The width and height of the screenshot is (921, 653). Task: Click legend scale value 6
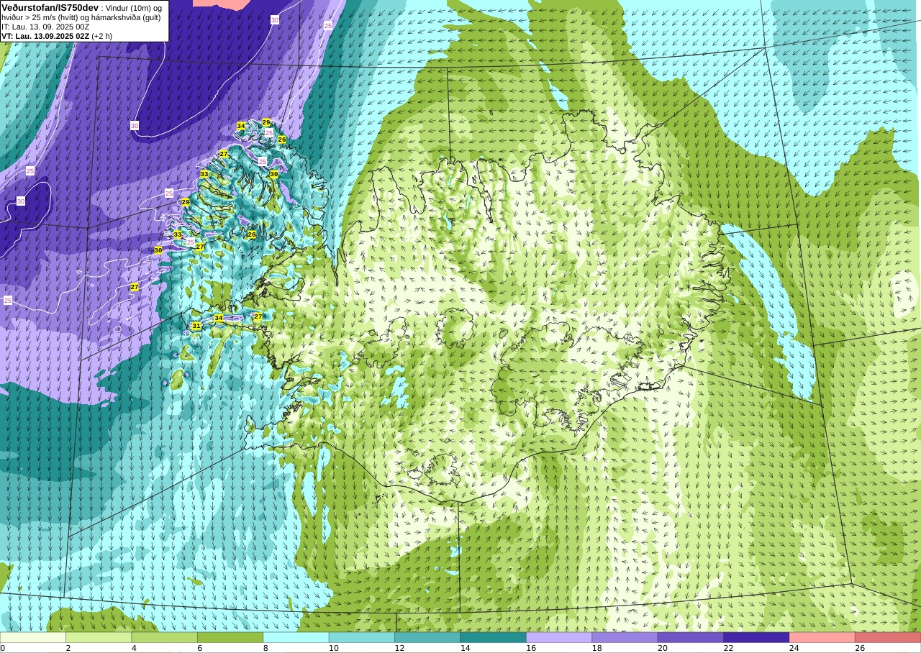coord(200,648)
